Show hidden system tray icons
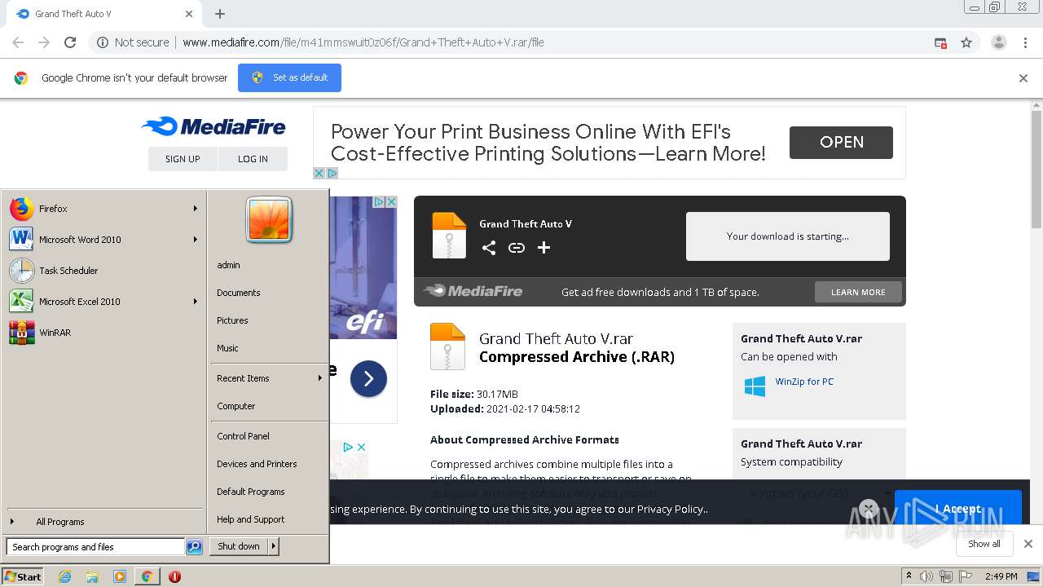 click(909, 576)
